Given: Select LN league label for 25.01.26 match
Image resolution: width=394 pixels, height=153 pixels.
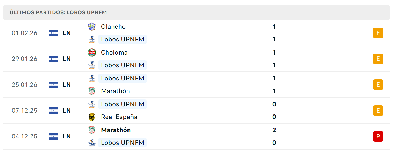Looking at the screenshot, I should (67, 85).
